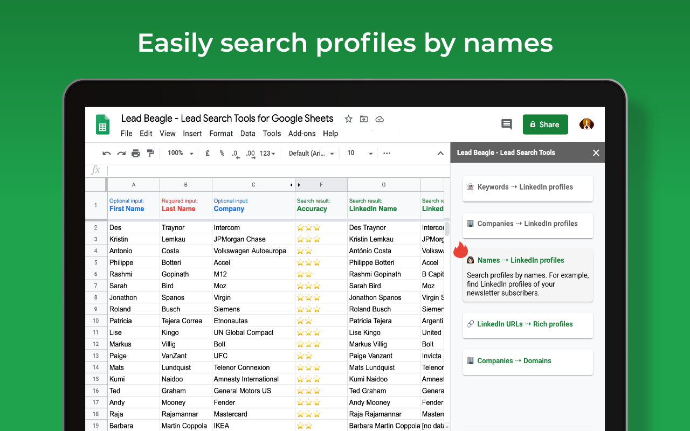The height and width of the screenshot is (431, 690).
Task: Open the Add-ons menu
Action: click(x=302, y=134)
